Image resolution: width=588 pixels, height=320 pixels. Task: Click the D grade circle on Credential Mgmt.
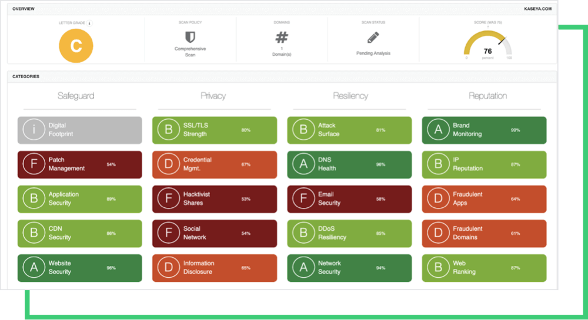click(x=169, y=164)
